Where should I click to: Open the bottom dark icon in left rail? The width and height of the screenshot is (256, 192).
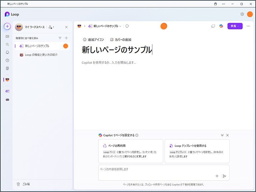pyautogui.click(x=7, y=100)
